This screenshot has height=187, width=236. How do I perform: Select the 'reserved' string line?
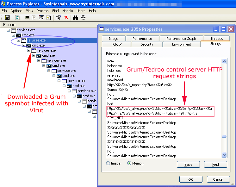pos(114,75)
